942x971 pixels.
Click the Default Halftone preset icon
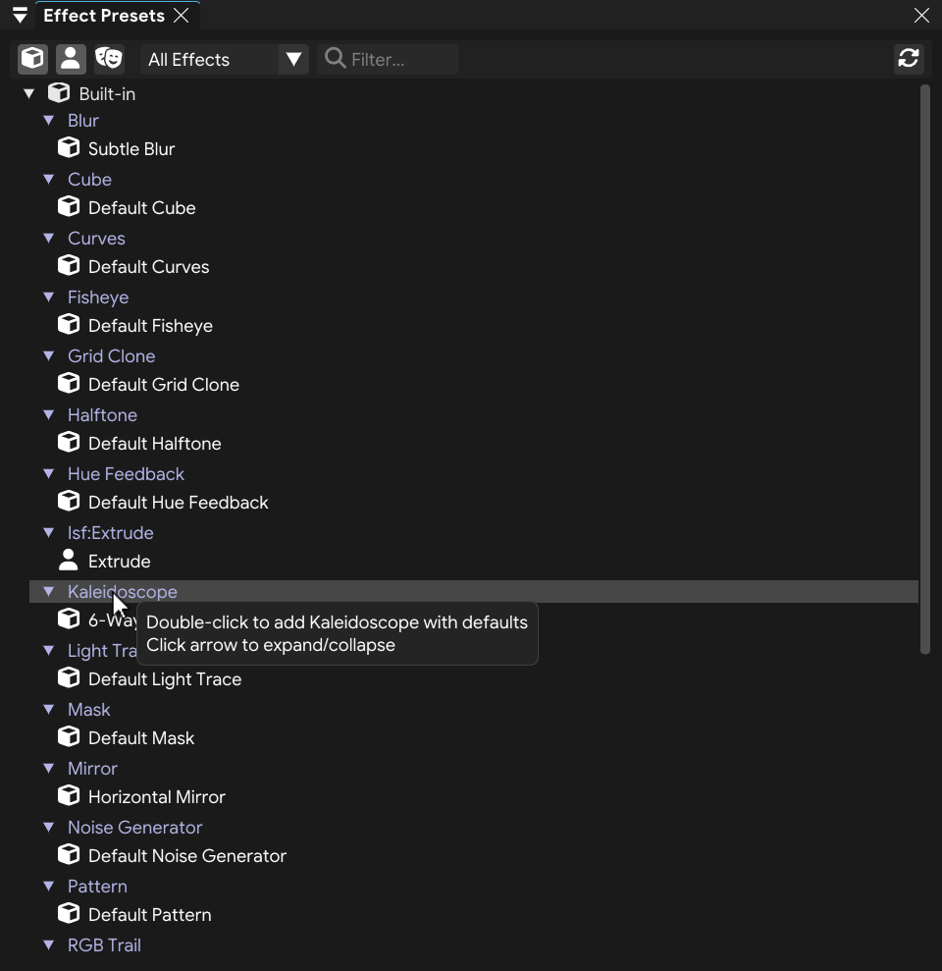tap(69, 442)
